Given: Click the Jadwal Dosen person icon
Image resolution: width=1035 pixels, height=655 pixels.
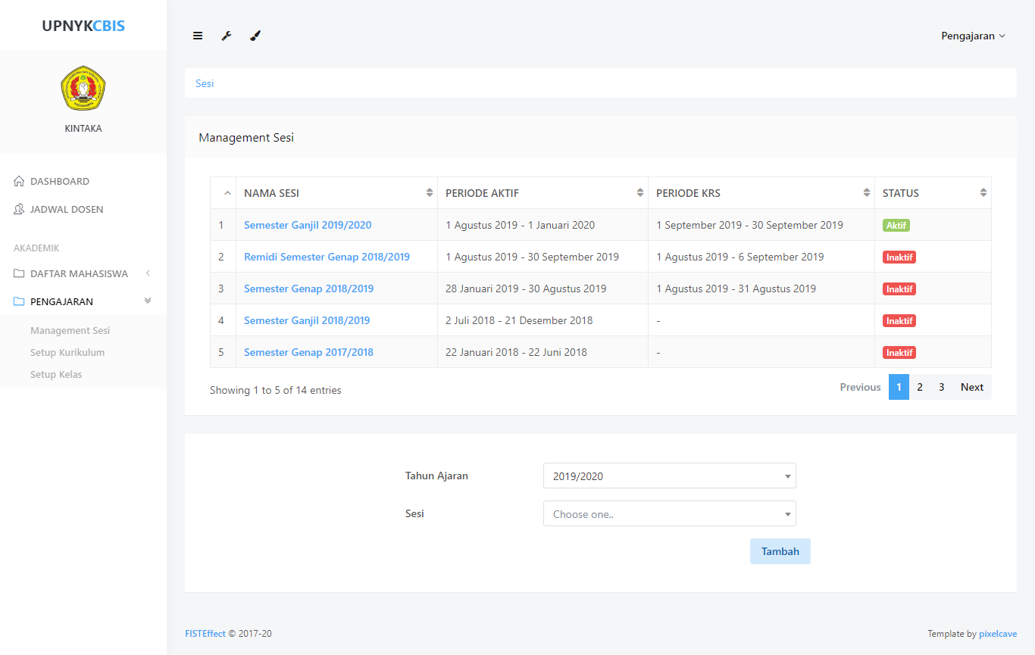Looking at the screenshot, I should click(19, 210).
